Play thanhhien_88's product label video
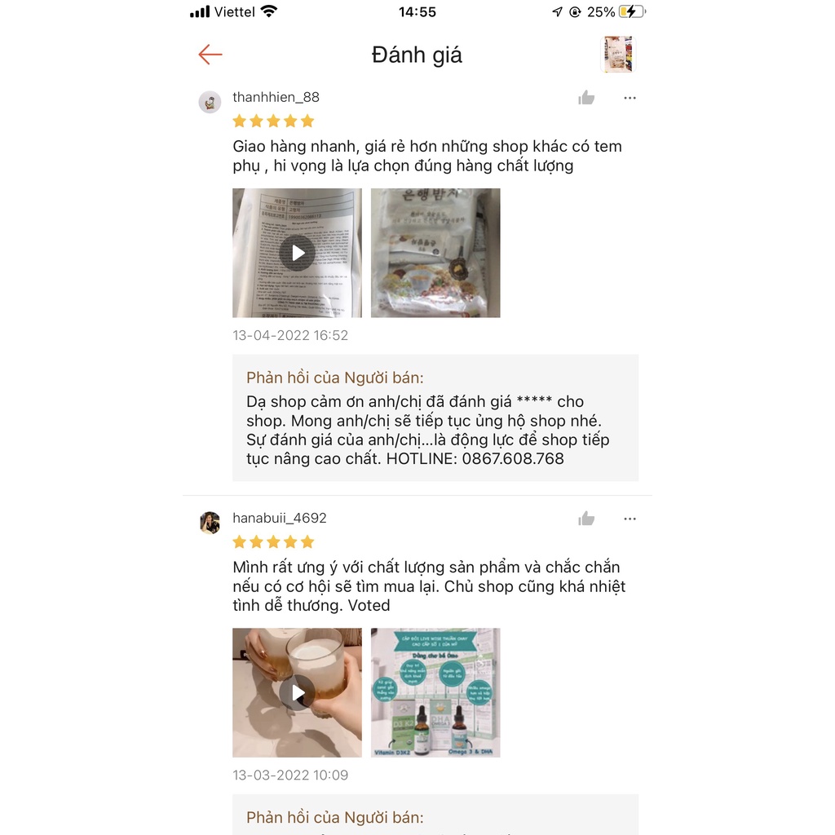This screenshot has height=835, width=835. click(297, 253)
